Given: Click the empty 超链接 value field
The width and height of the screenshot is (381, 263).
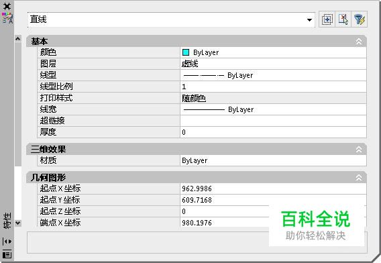Looking at the screenshot, I should 273,121.
